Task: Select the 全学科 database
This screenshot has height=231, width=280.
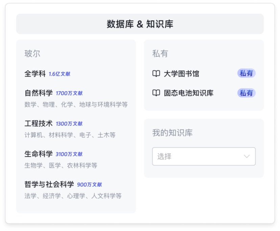Action: point(35,74)
